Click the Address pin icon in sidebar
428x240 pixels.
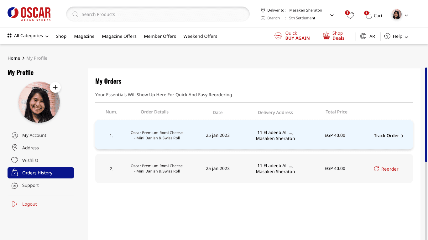[x=15, y=148]
